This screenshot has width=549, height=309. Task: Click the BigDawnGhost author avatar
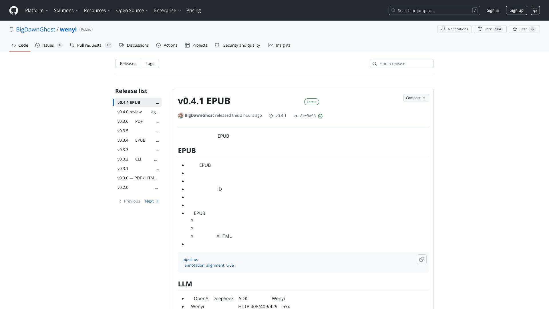(x=181, y=116)
